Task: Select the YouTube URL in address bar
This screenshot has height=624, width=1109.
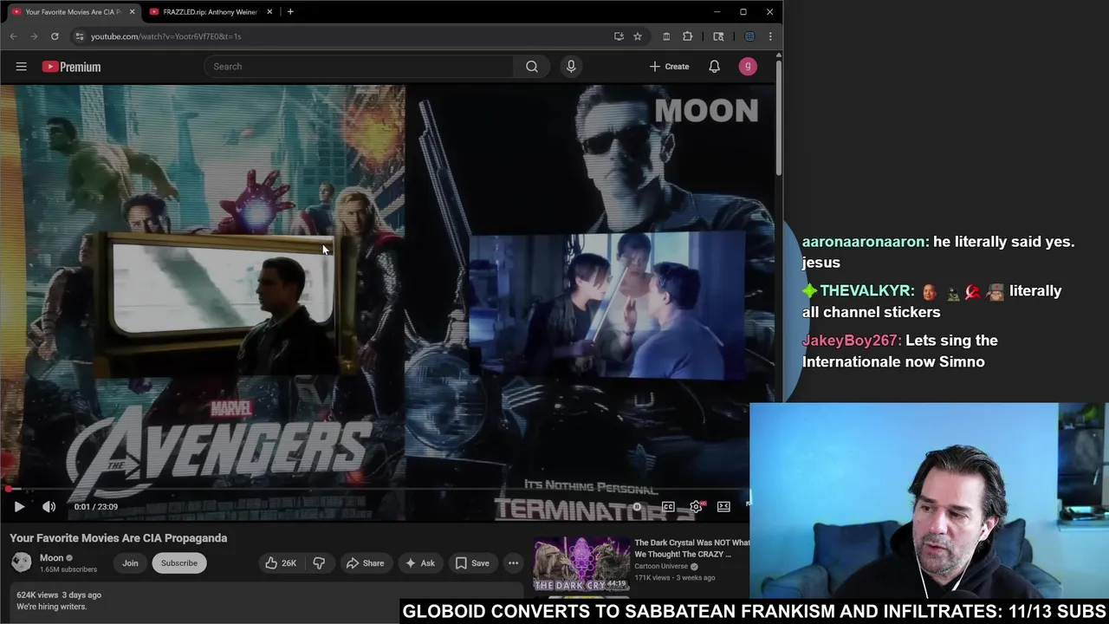Action: (x=165, y=36)
